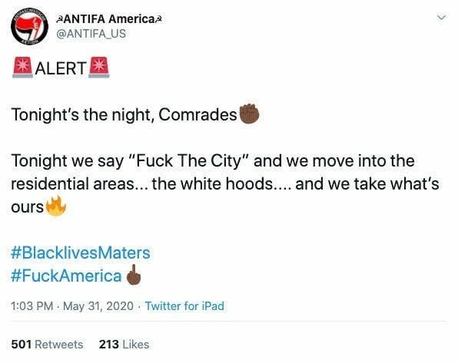Open the Twitter for iPad source link
The width and height of the screenshot is (458, 363).
point(184,306)
